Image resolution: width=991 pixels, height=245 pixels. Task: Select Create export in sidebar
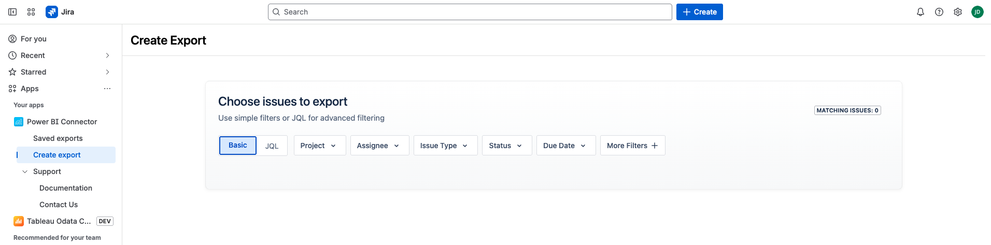pos(66,155)
